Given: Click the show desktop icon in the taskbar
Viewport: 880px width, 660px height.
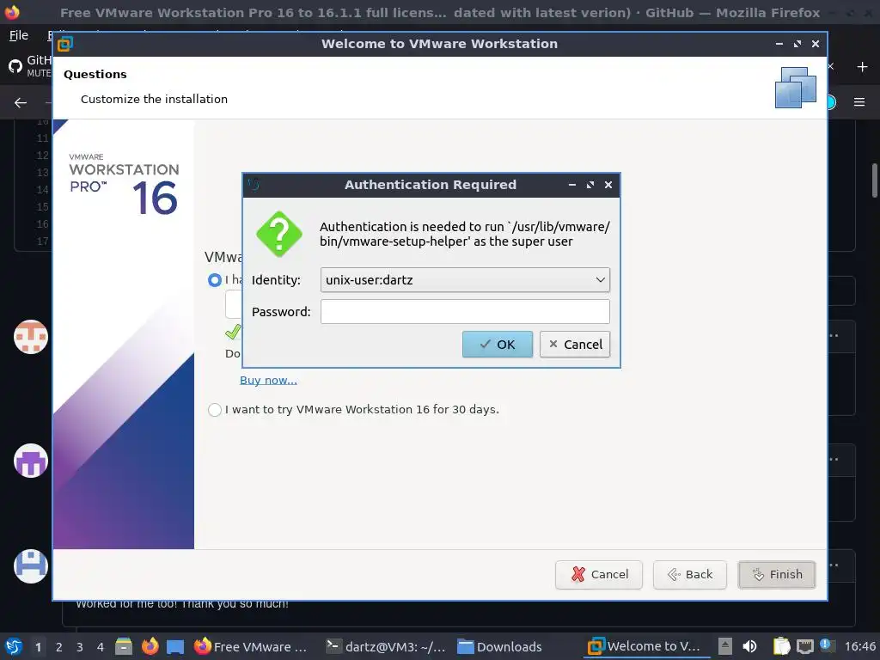Looking at the screenshot, I should coord(175,646).
